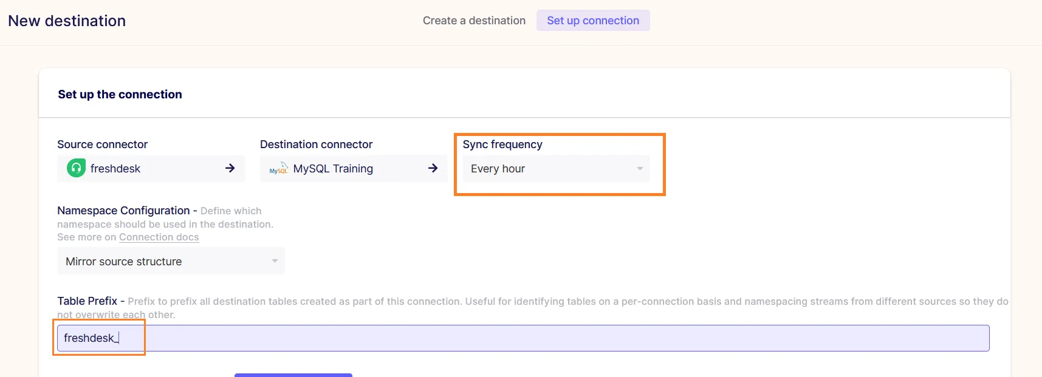Click the Destination connector label
The height and width of the screenshot is (377, 1042).
pos(316,144)
